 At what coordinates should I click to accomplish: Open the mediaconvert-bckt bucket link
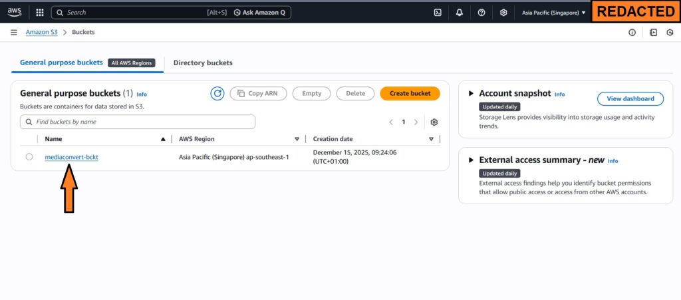tap(71, 157)
